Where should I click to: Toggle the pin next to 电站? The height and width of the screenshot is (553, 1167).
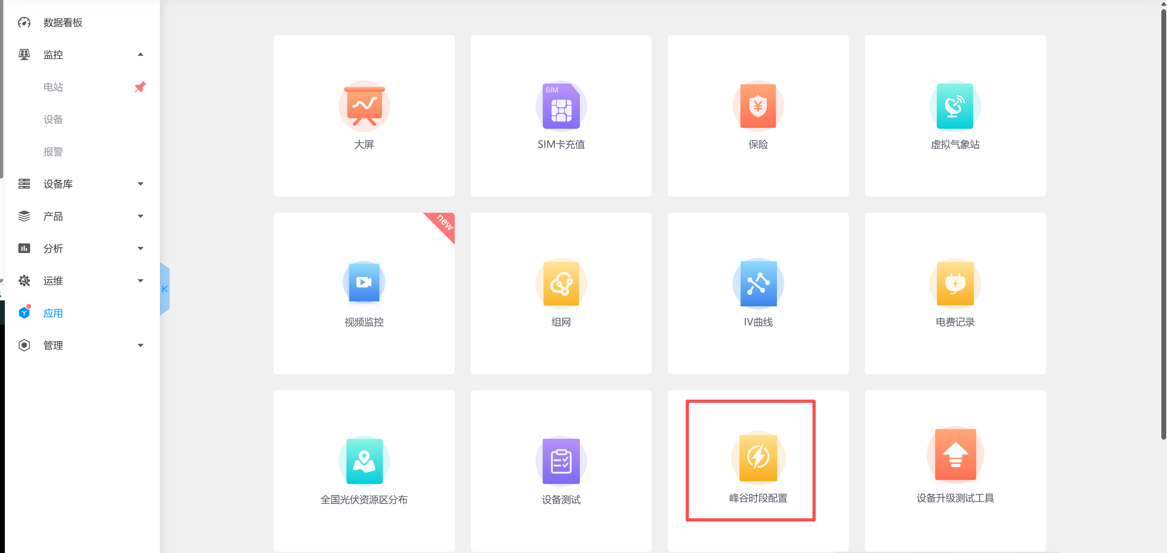(140, 86)
